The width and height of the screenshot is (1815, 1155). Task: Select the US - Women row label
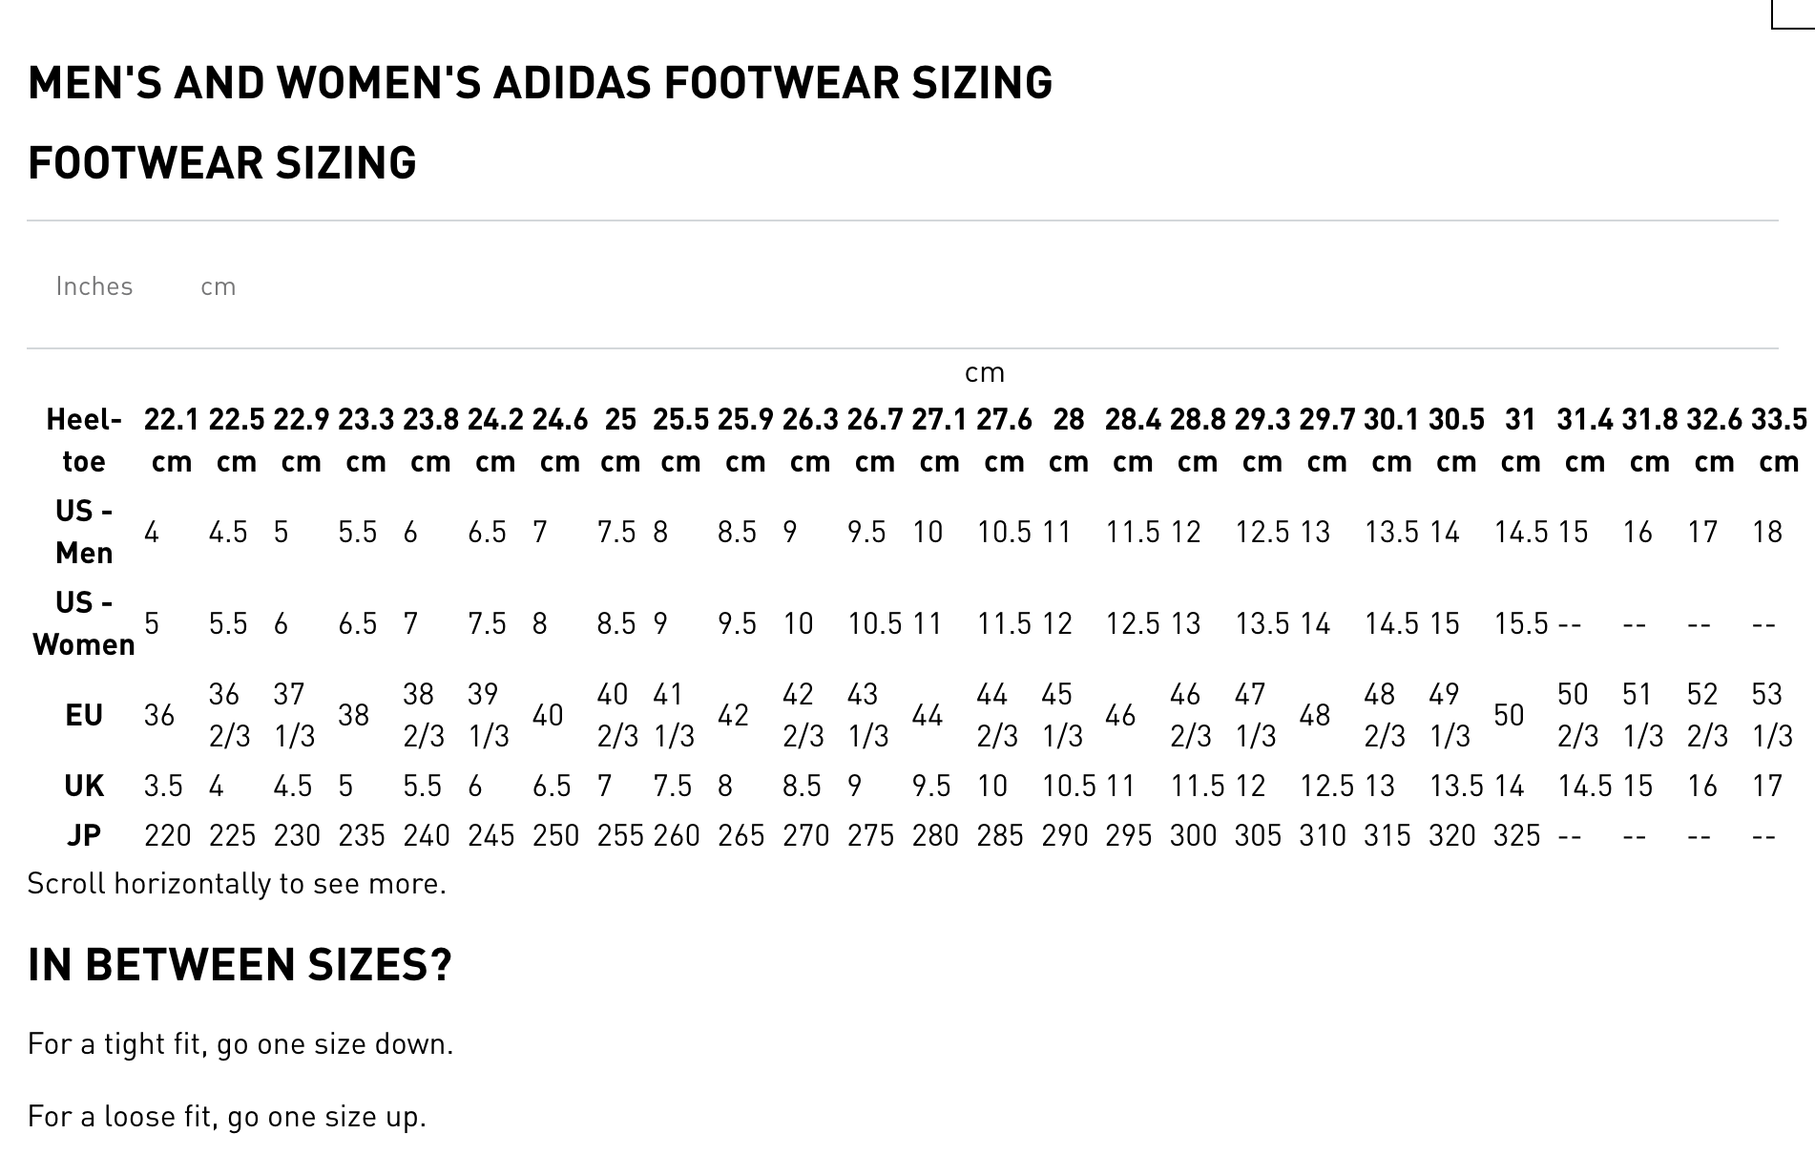(x=84, y=623)
